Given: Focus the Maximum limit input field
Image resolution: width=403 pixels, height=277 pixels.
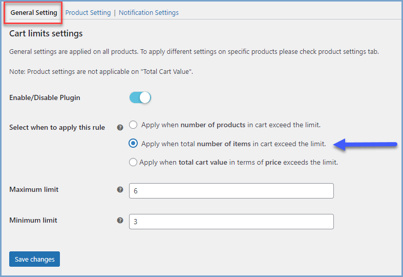Looking at the screenshot, I should (231, 191).
